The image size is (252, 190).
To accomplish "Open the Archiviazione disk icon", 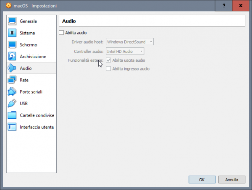I will pos(12,56).
